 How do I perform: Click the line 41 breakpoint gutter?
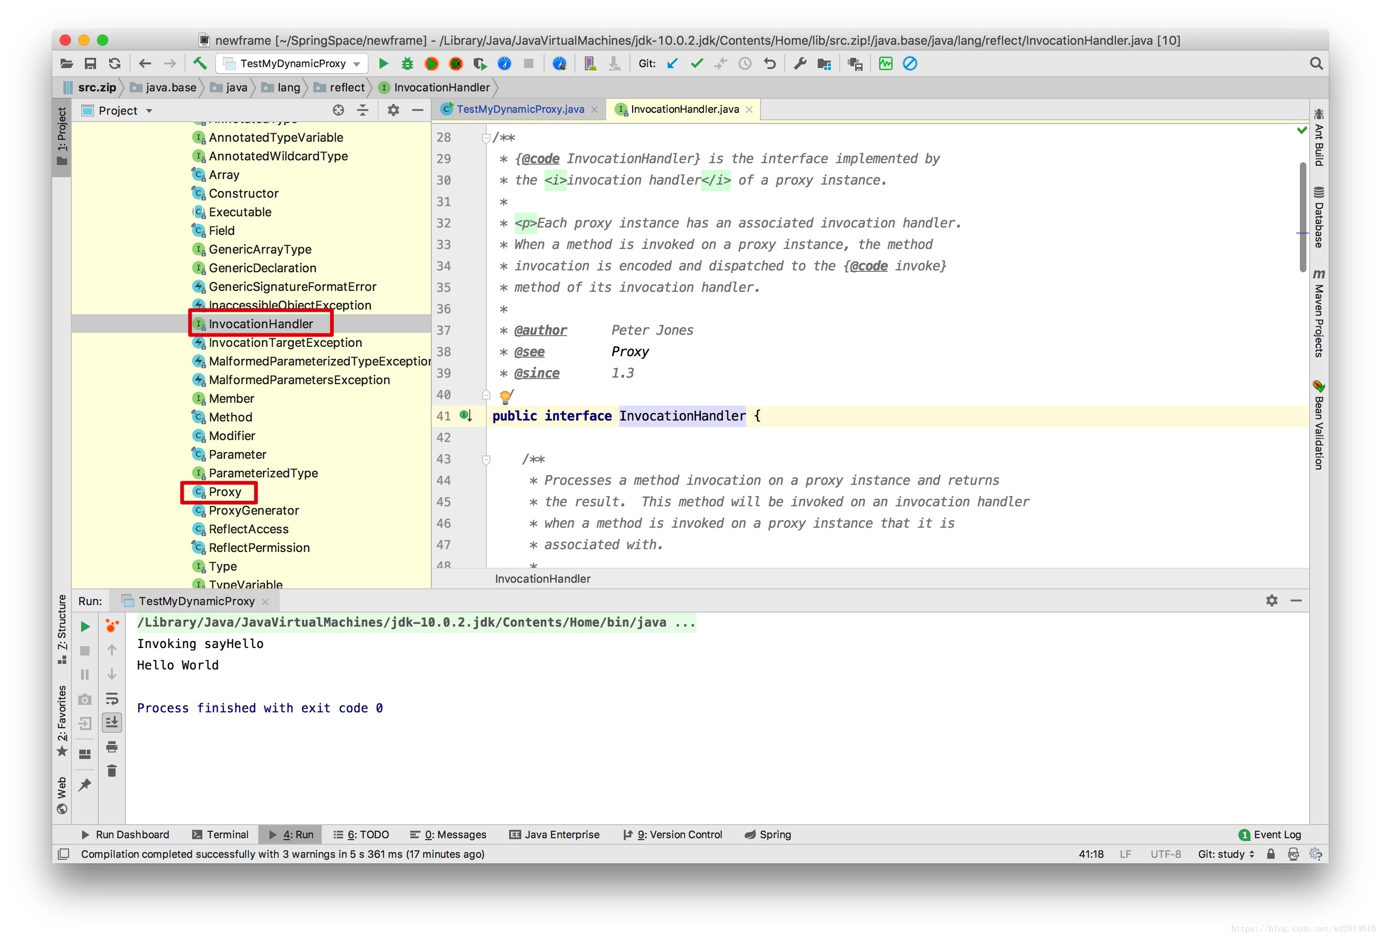point(469,415)
